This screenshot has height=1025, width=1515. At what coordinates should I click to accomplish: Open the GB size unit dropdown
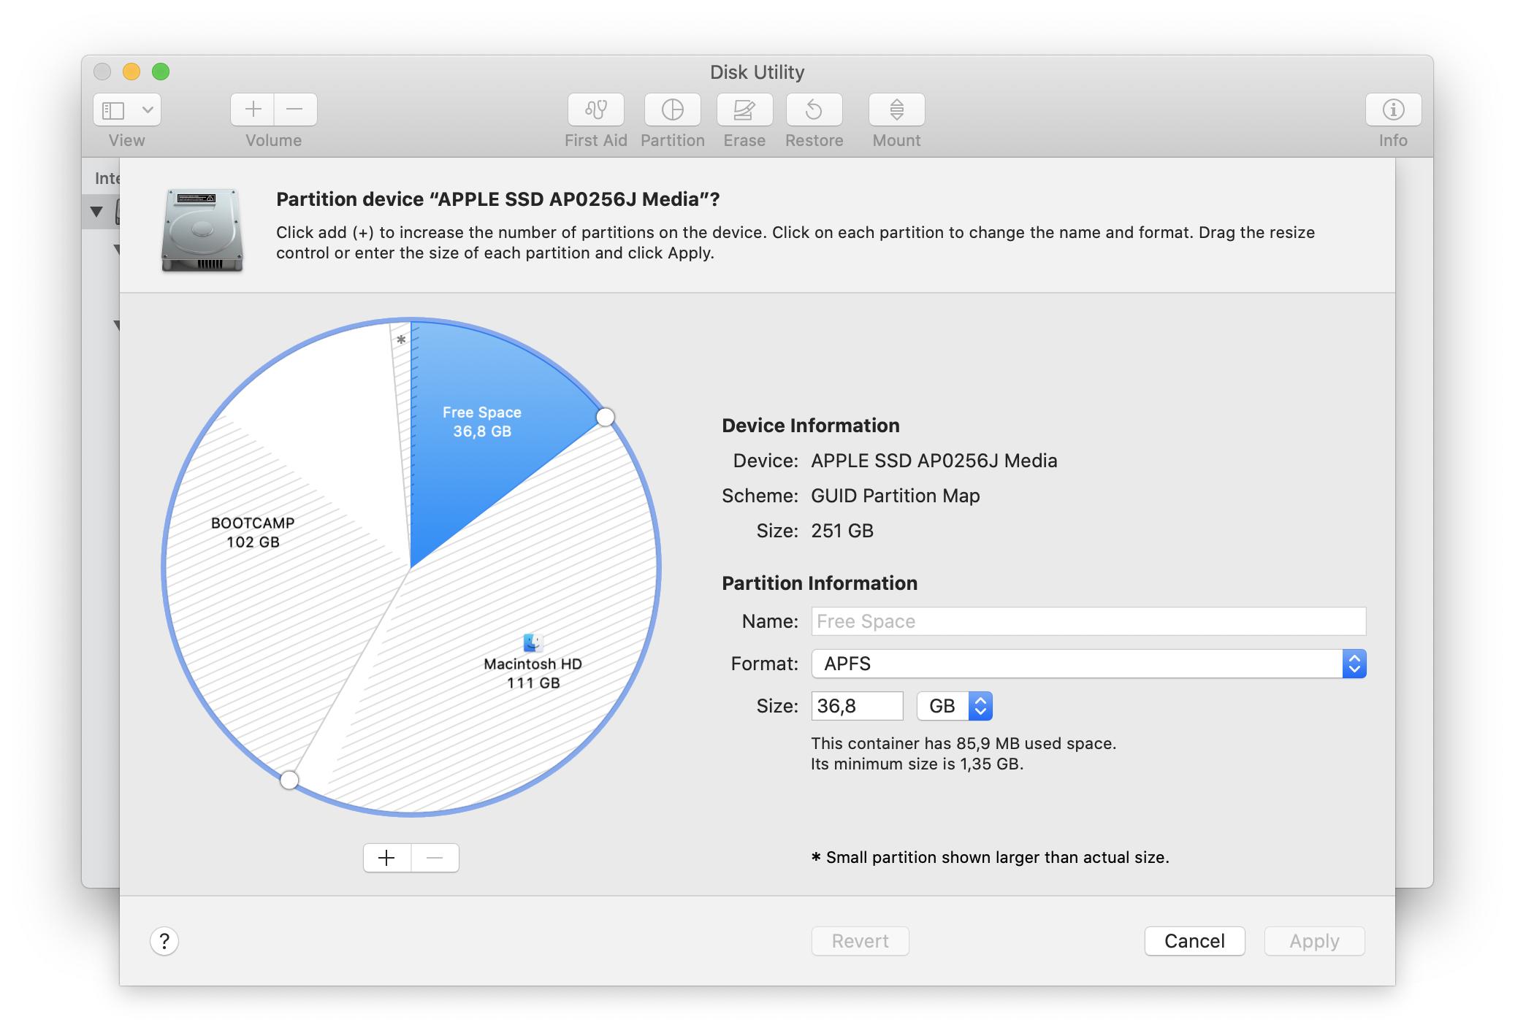point(954,706)
